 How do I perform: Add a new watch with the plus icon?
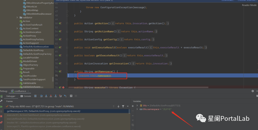point(133,106)
